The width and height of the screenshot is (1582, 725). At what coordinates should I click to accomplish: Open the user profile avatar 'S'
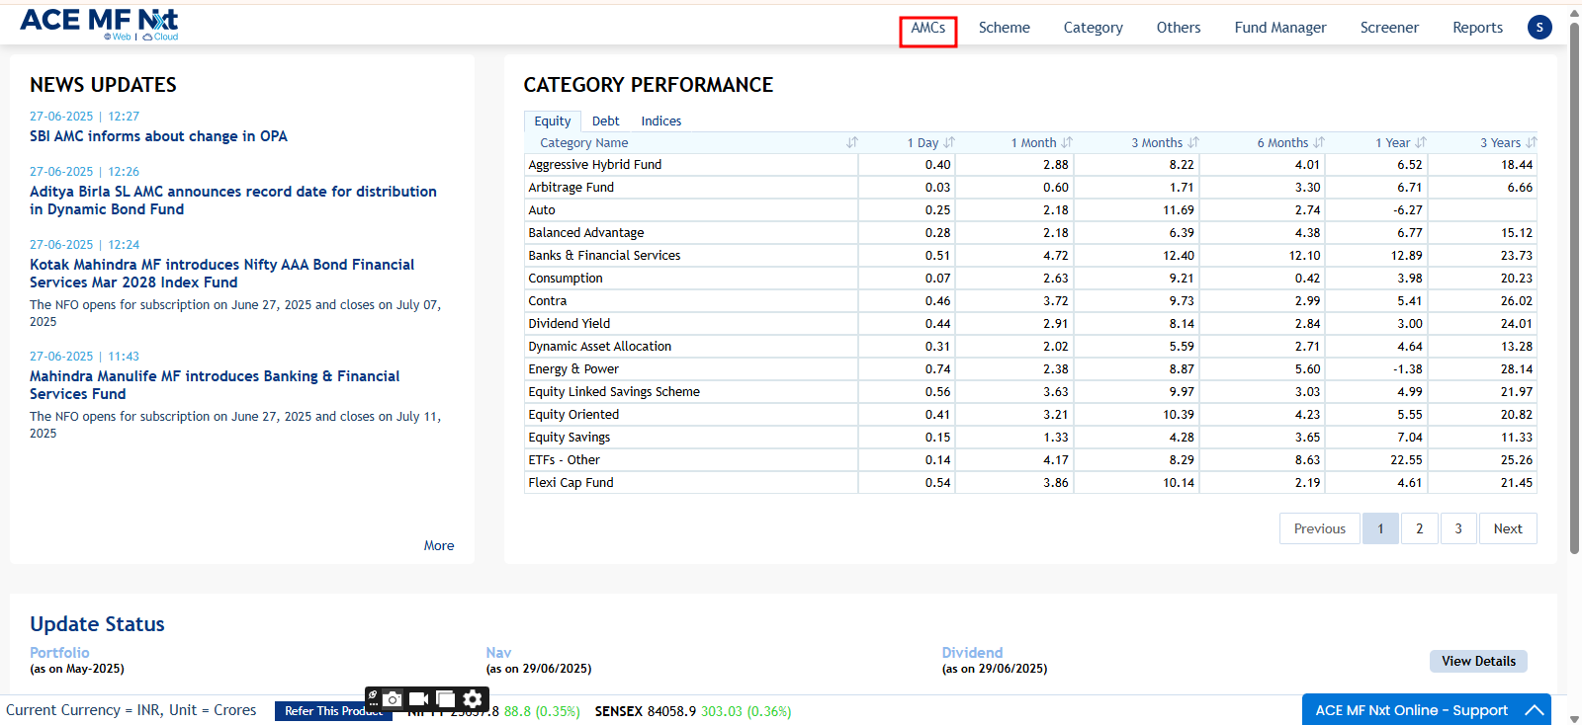point(1538,28)
